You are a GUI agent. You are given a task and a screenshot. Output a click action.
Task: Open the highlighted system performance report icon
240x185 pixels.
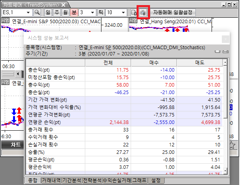[x=143, y=12]
